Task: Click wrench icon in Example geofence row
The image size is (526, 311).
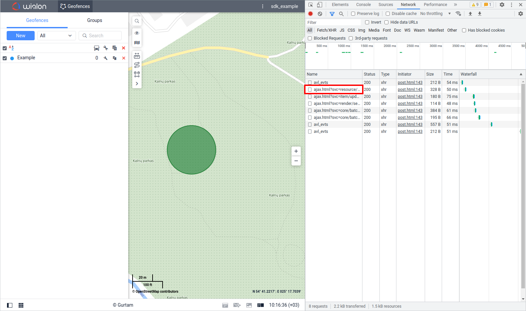Action: 106,58
